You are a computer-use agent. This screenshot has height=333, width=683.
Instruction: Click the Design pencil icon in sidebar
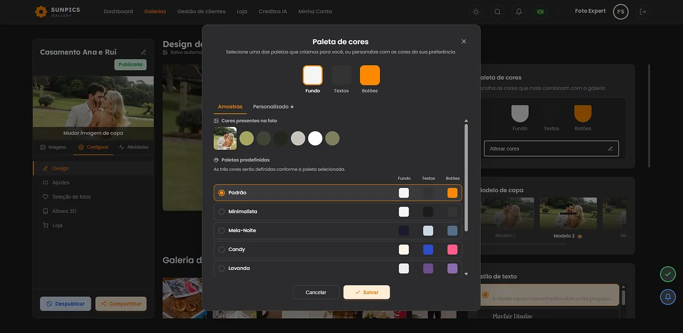point(45,168)
